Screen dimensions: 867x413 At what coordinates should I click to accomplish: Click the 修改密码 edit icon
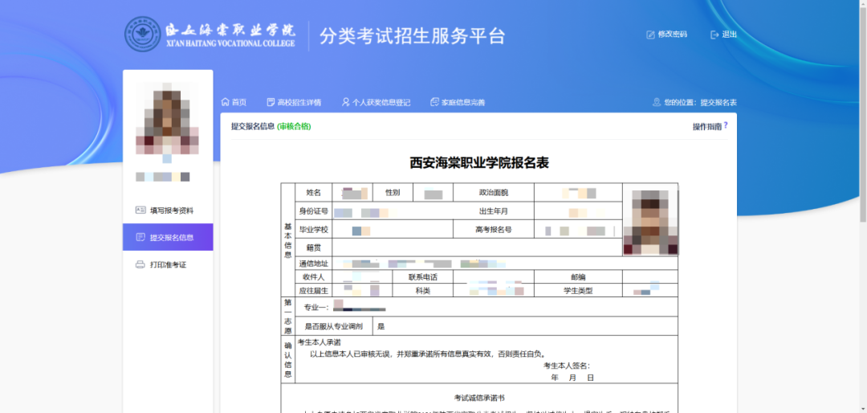650,35
